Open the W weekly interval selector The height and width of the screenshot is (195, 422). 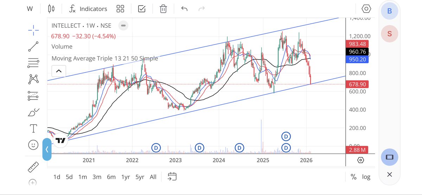[x=30, y=9]
